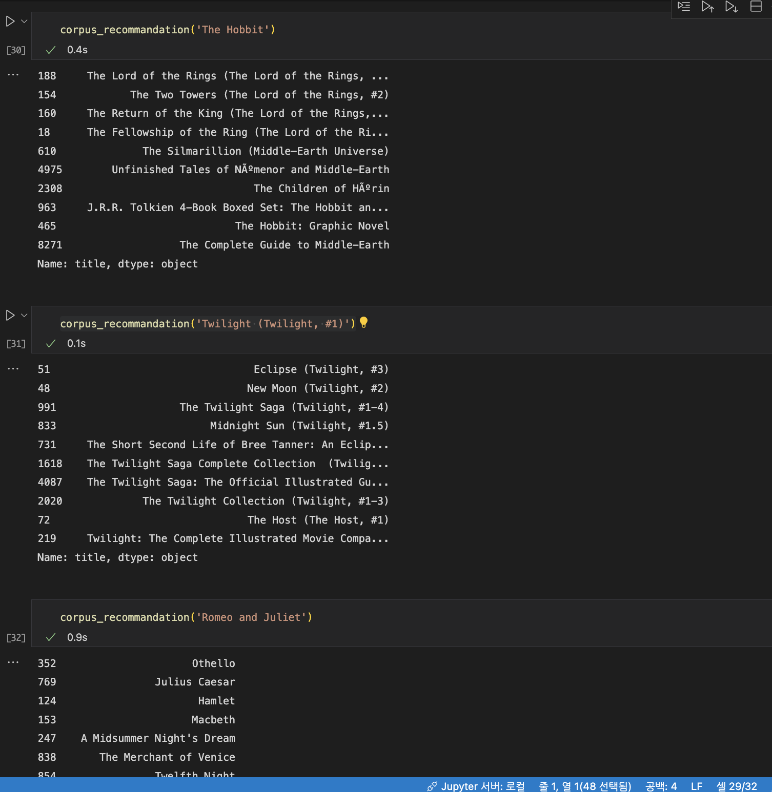Screen dimensions: 772x792
Task: Select output row 'New Moon (Twilight, #2)'
Action: (213, 388)
